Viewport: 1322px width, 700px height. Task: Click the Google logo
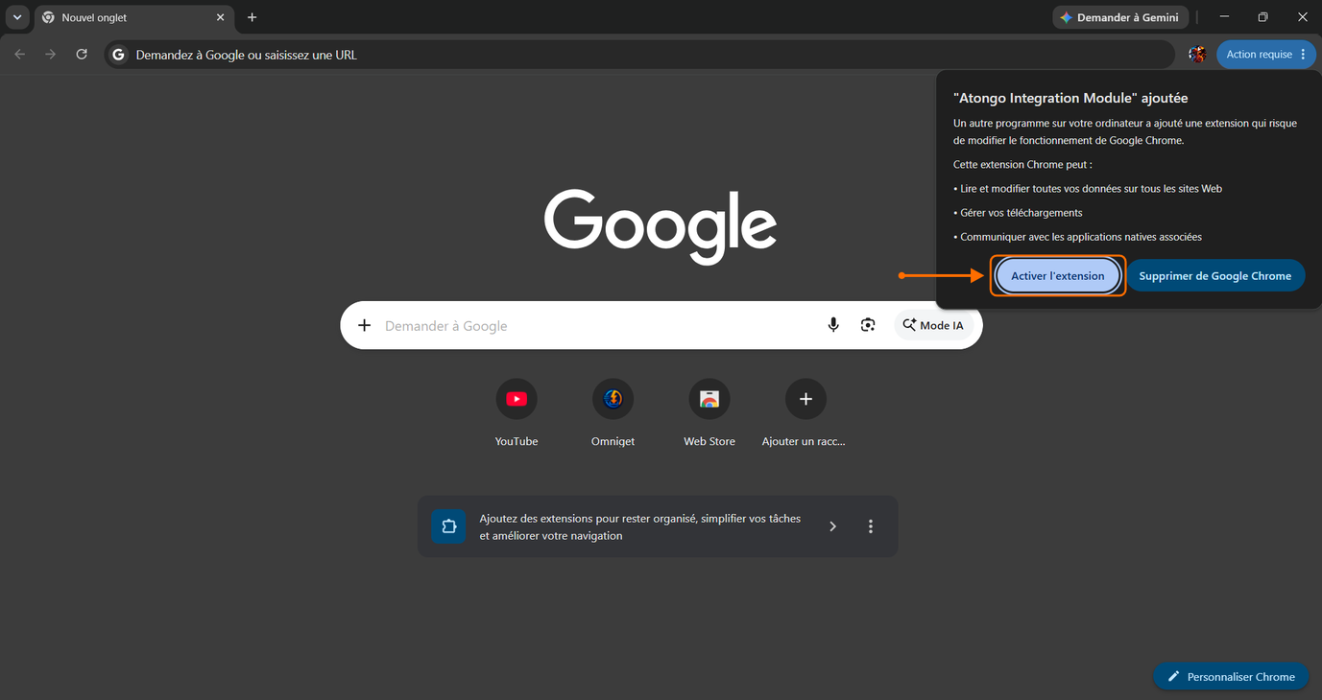661,226
